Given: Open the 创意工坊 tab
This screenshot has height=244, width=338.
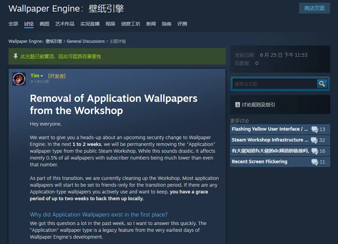Looking at the screenshot, I should [x=130, y=24].
